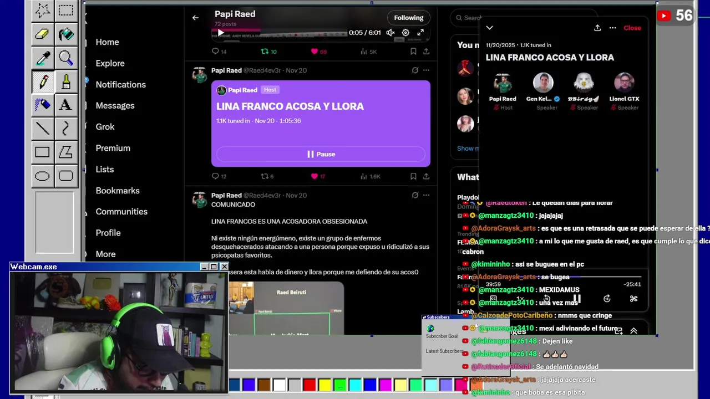The image size is (710, 399).
Task: Repost the post with 10 reposts
Action: 268,52
